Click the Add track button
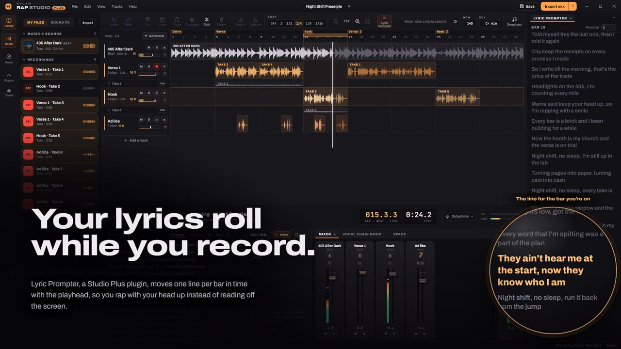Screen dimensions: 621x349 (x=154, y=36)
